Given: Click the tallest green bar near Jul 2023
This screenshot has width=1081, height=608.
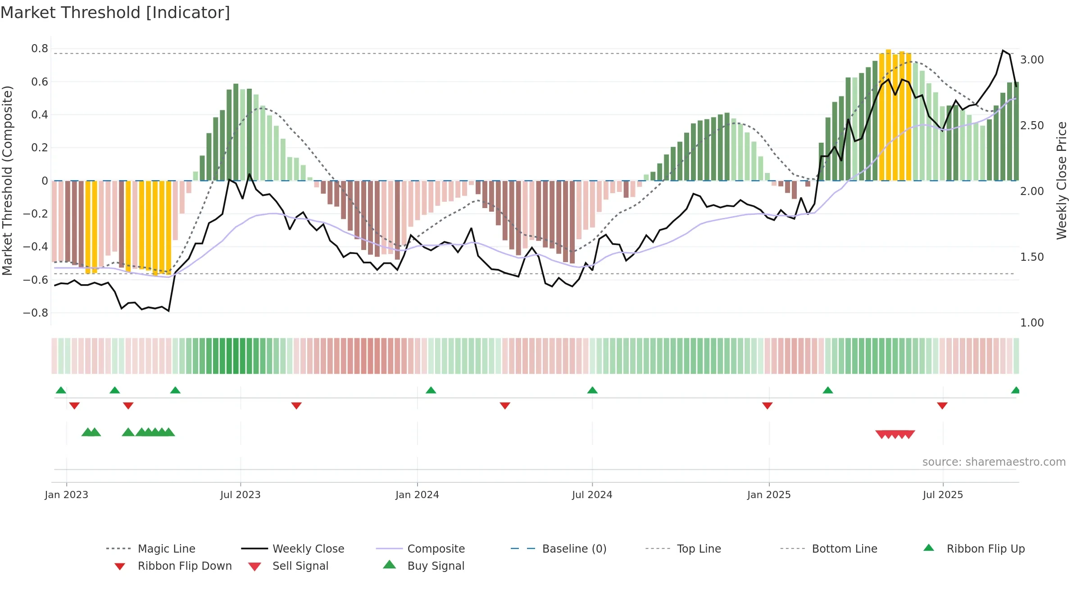Looking at the screenshot, I should click(x=236, y=132).
